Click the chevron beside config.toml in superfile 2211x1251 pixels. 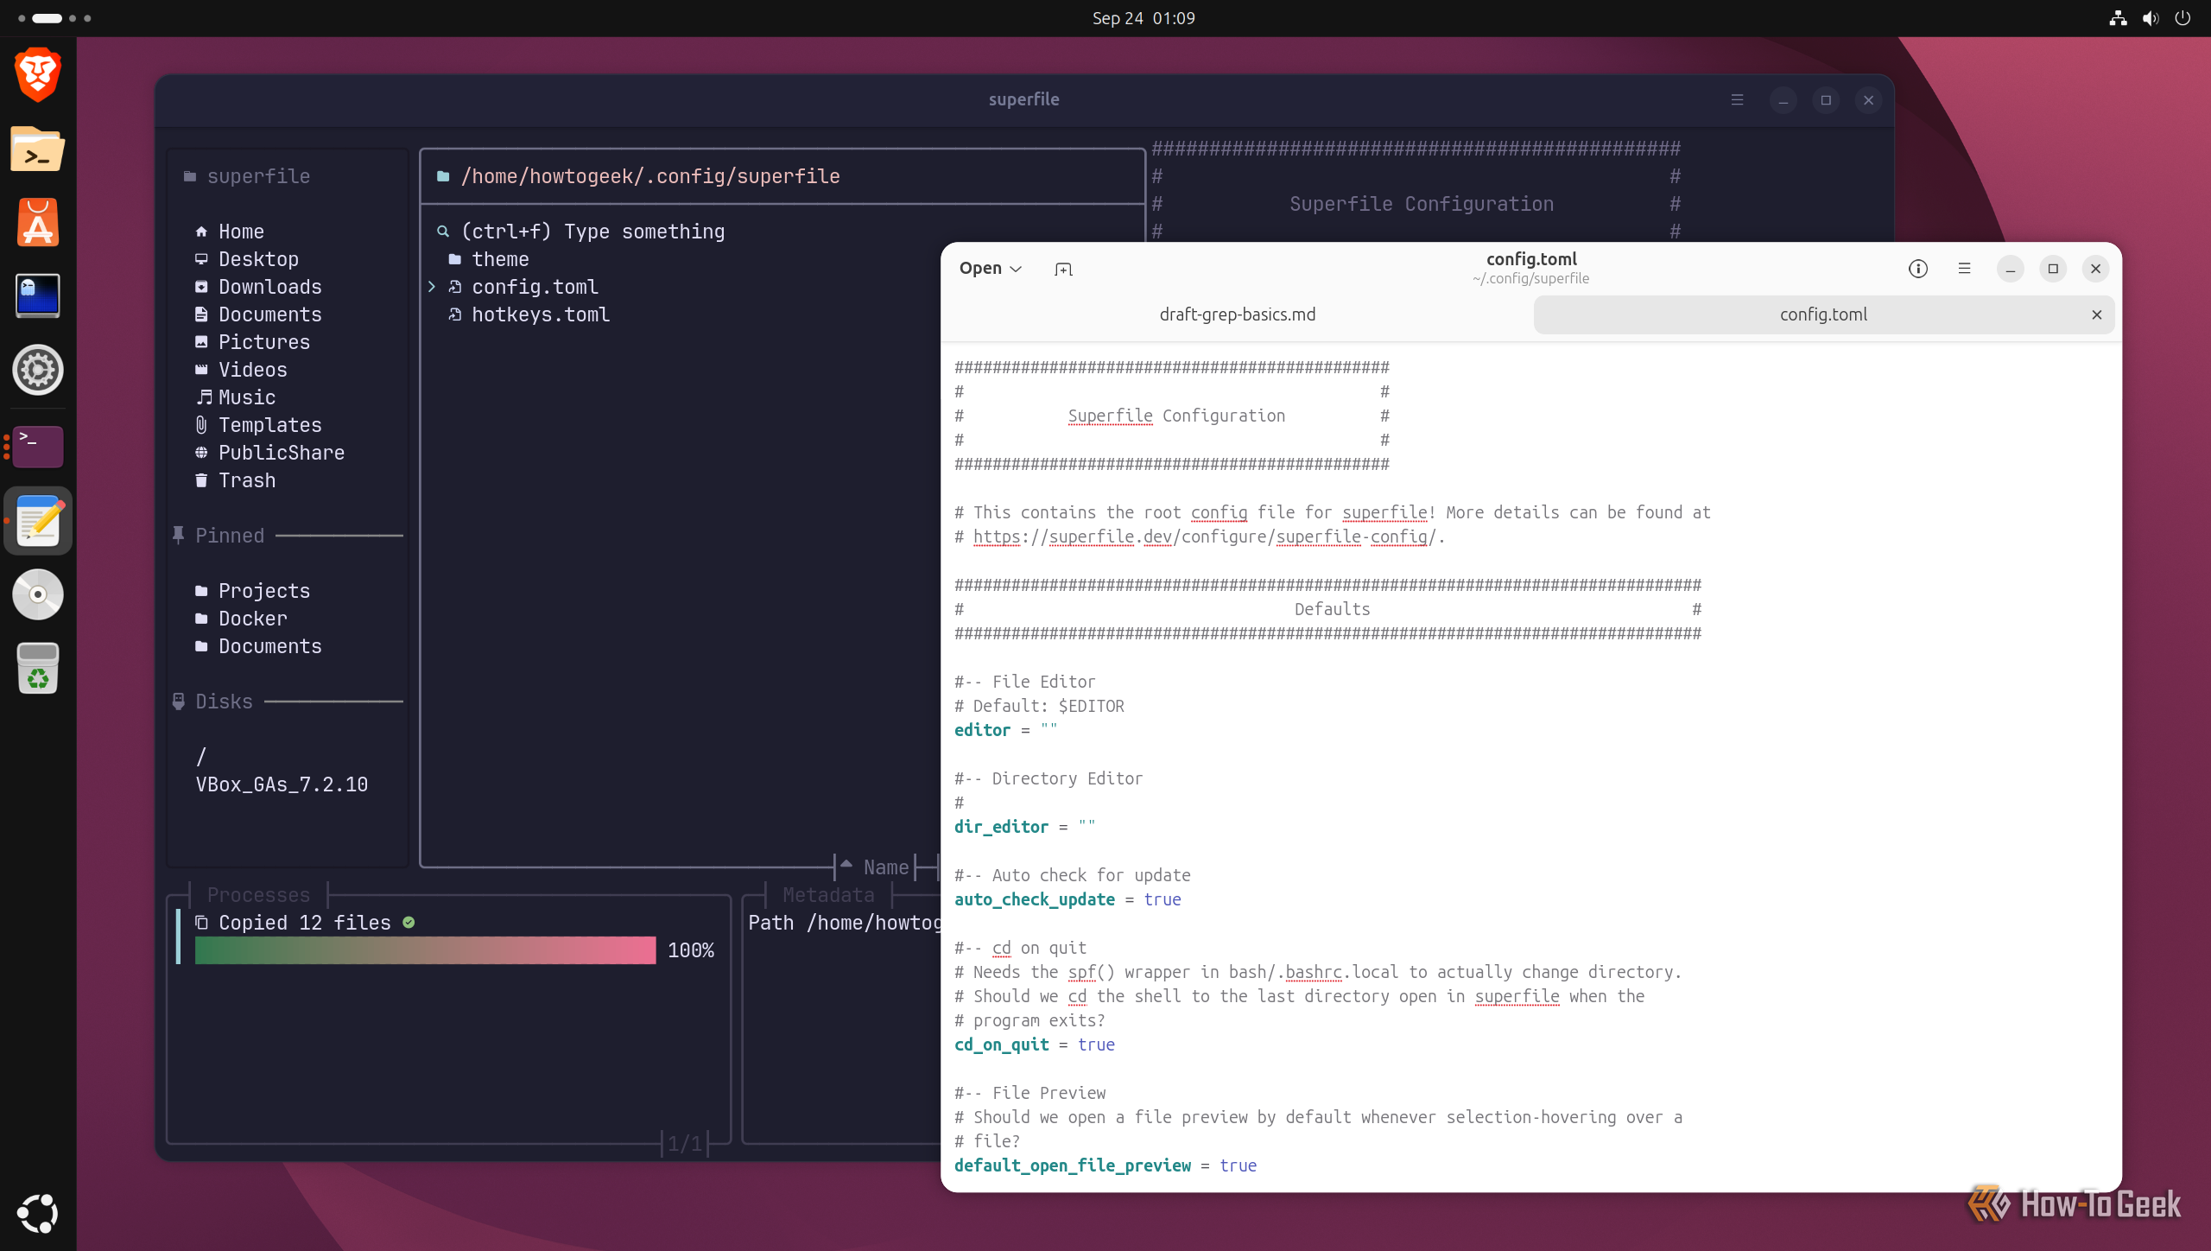[x=432, y=287]
